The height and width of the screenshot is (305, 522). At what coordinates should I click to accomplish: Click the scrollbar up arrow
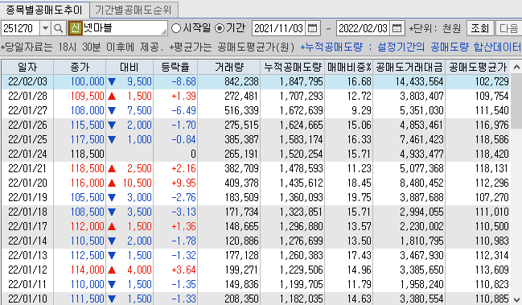(516, 68)
